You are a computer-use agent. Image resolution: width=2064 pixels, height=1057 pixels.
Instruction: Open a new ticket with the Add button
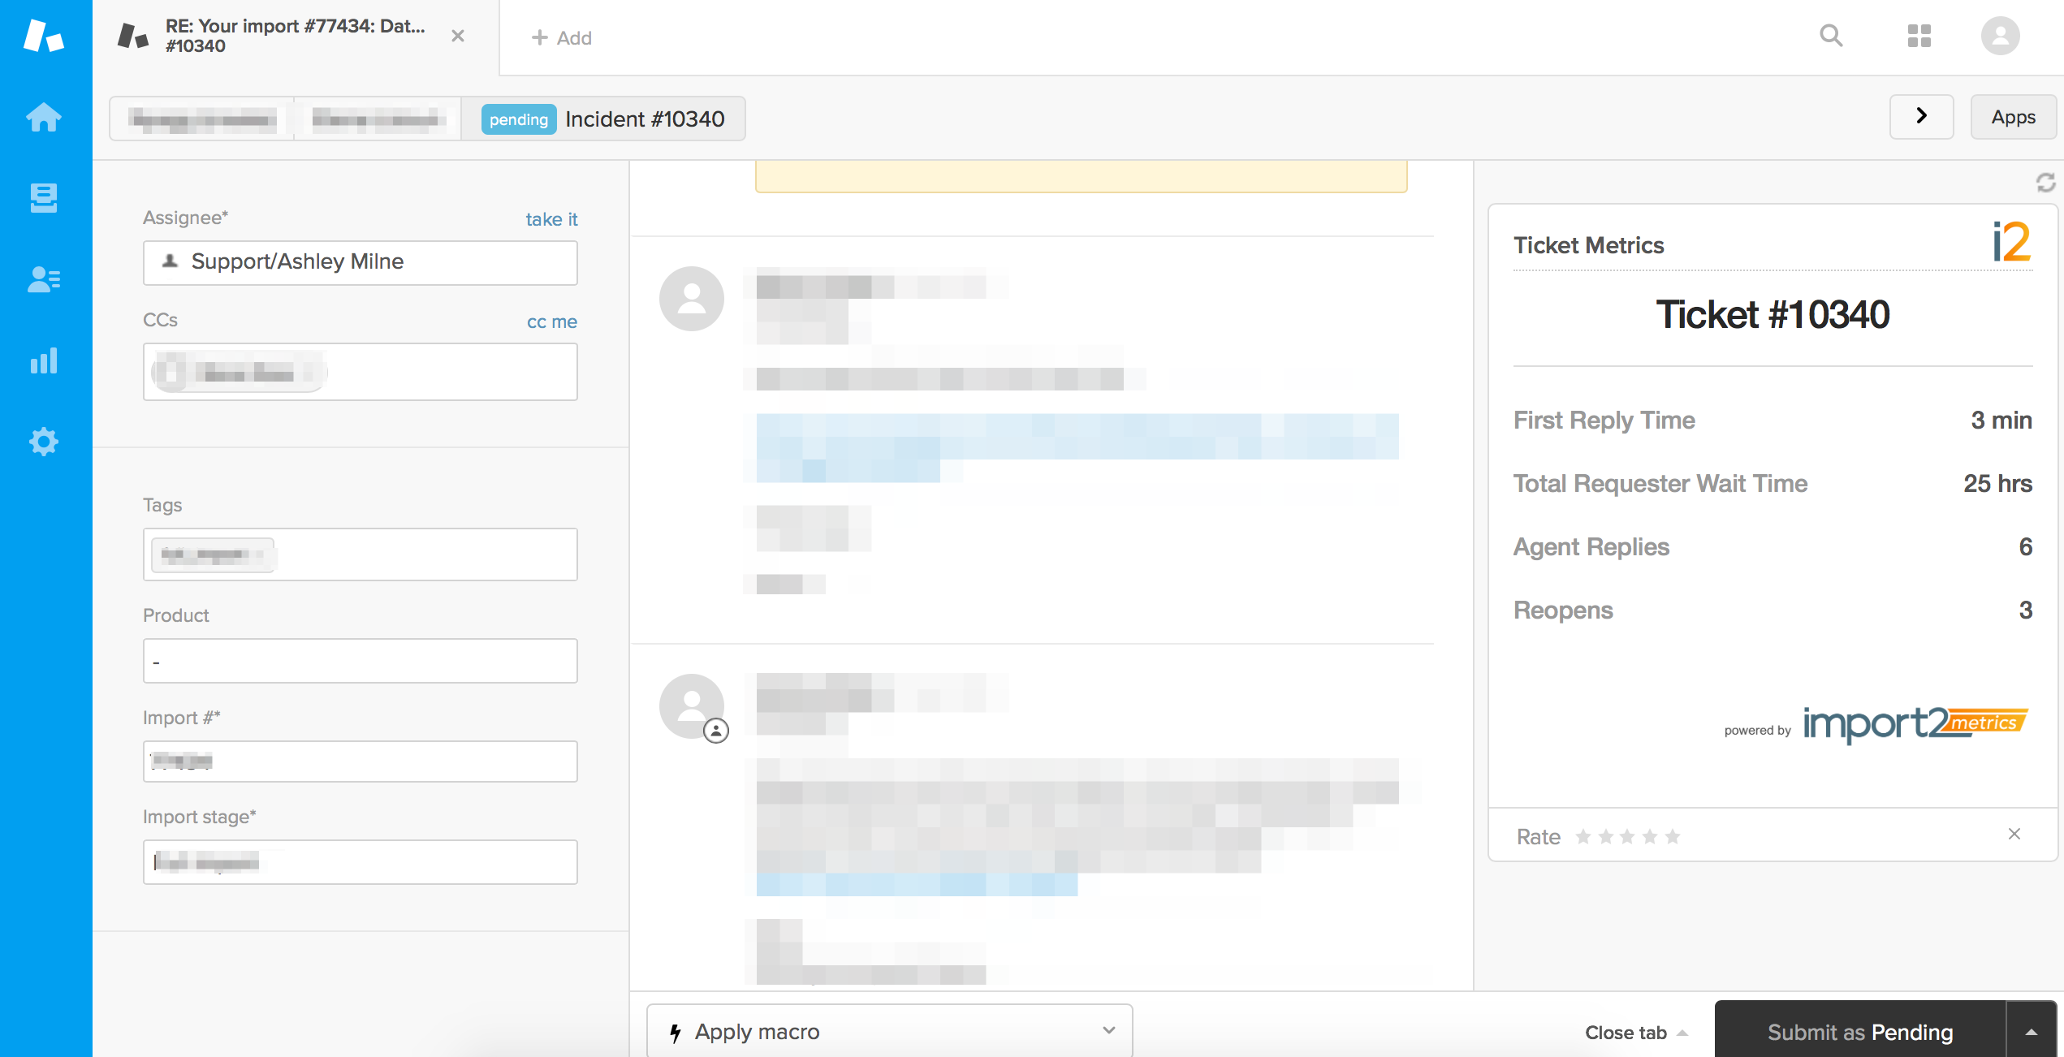(x=561, y=37)
